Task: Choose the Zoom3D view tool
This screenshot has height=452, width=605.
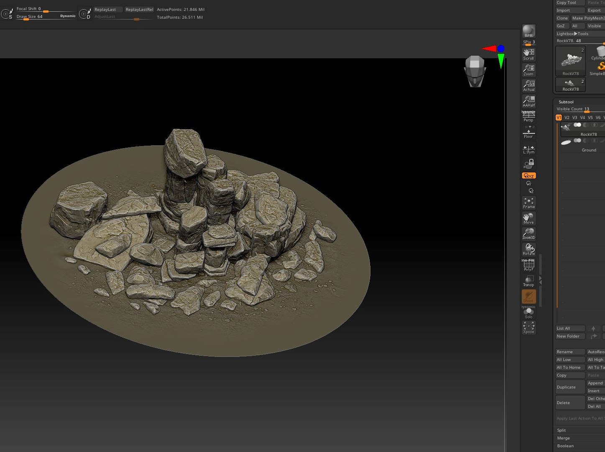Action: tap(528, 234)
